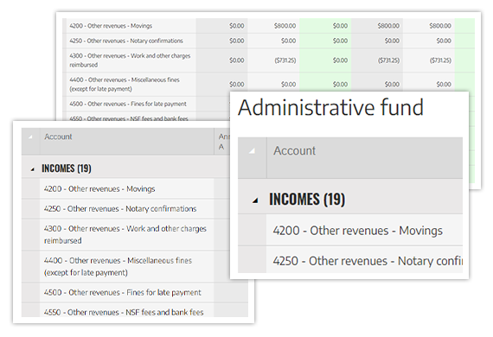The width and height of the screenshot is (493, 337).
Task: Sort by Account header in Administrative fund panel
Action: [x=294, y=150]
